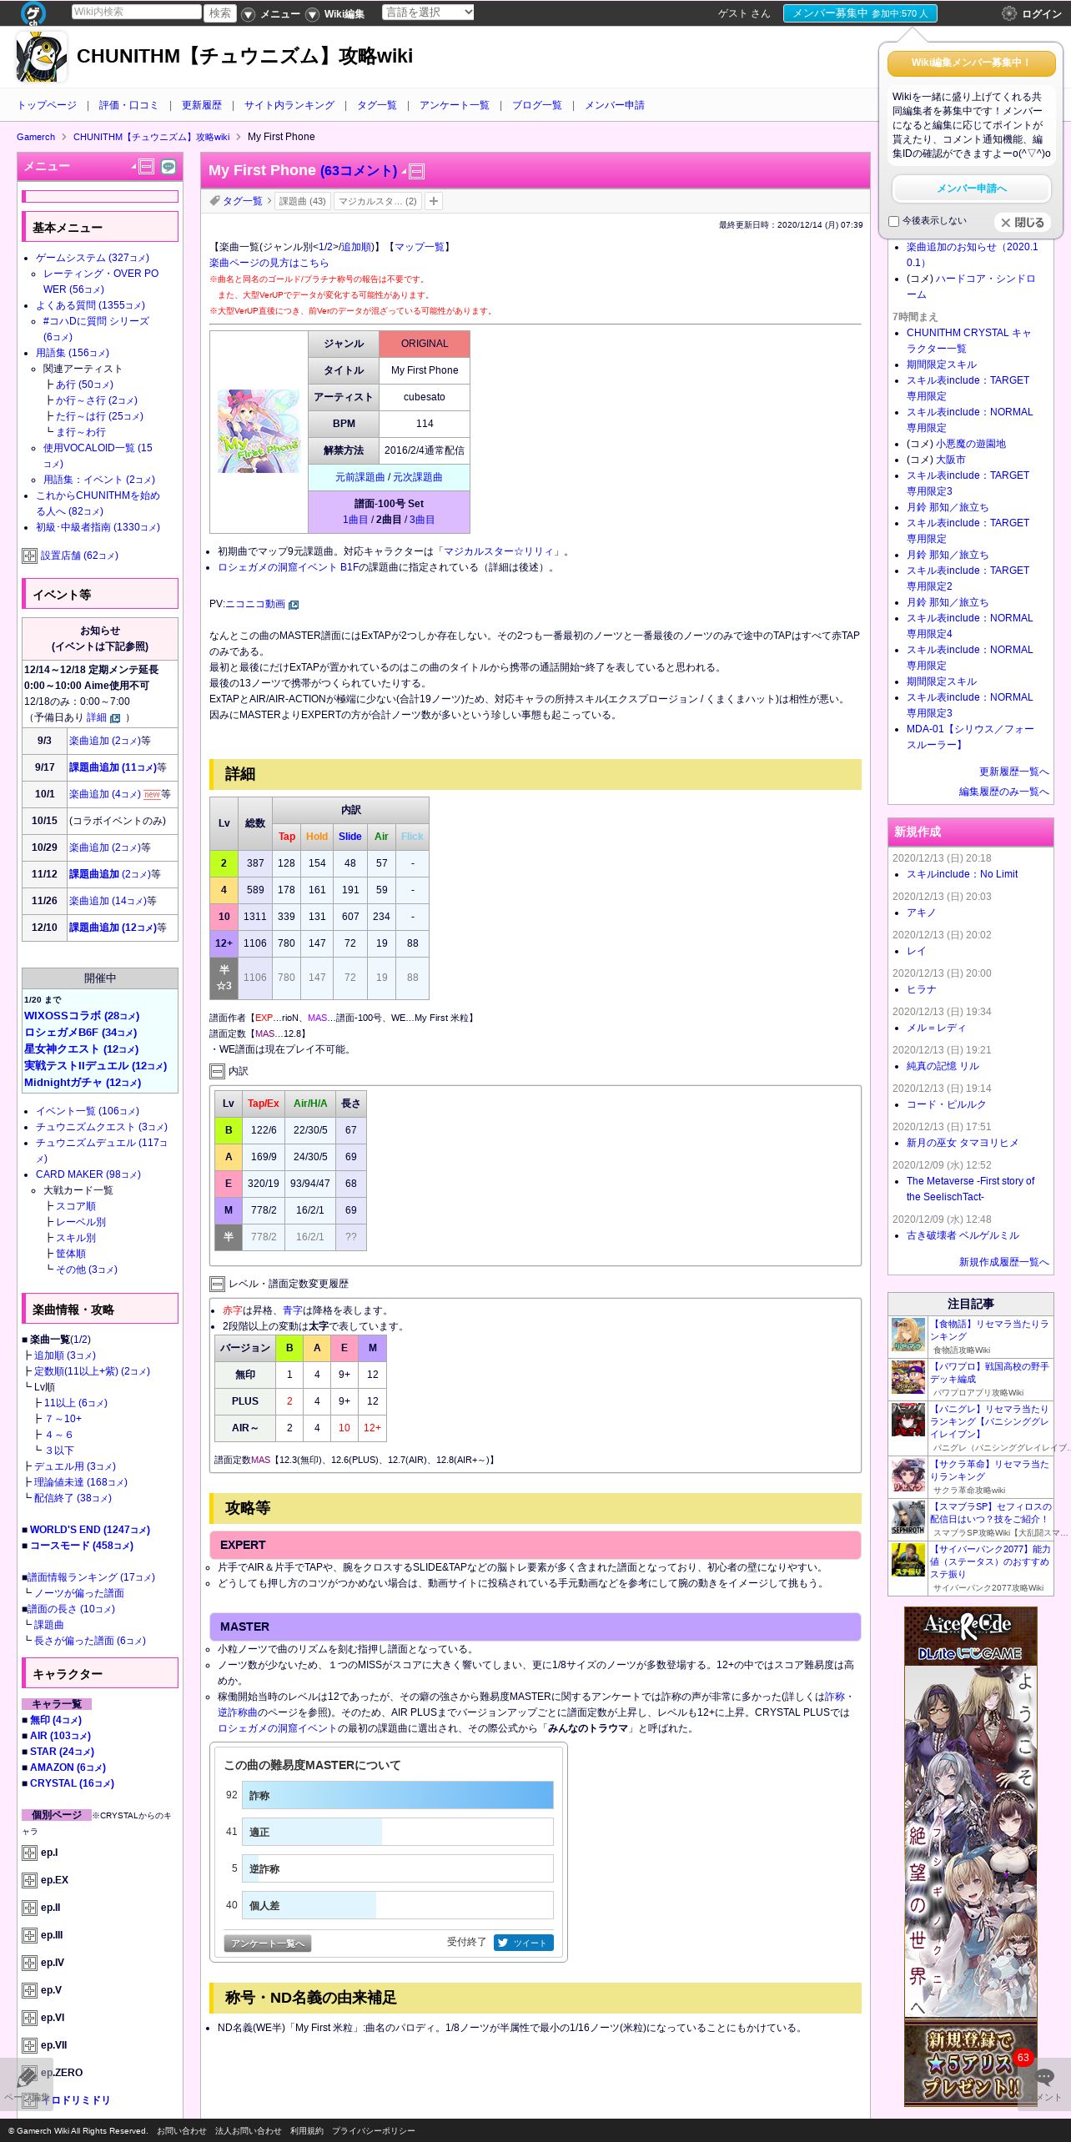Image resolution: width=1071 pixels, height=2142 pixels.
Task: Expand the ep.VII character list
Action: click(29, 2046)
